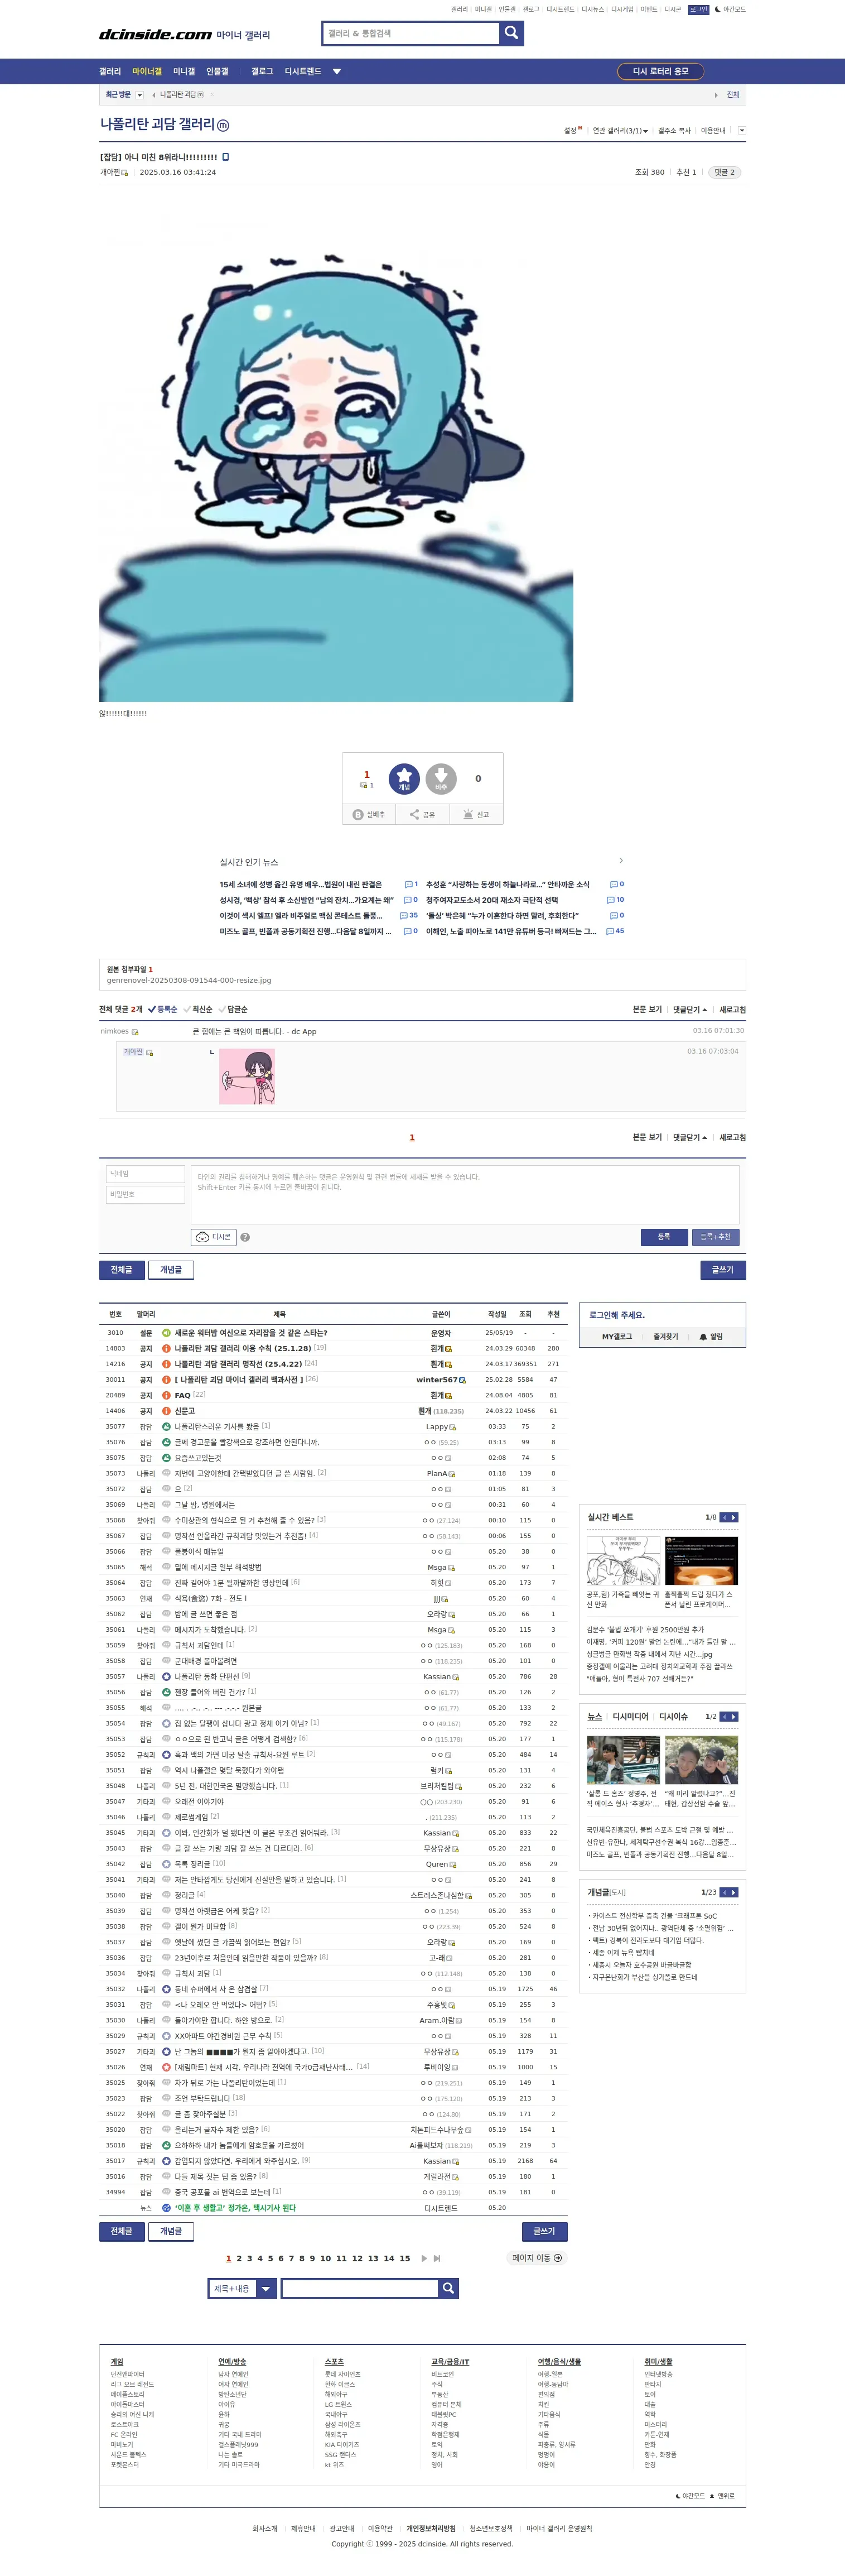The image size is (845, 2576).
Task: Click last page arrow in pagination
Action: point(437,2258)
